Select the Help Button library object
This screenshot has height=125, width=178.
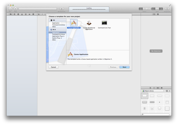(x=145, y=109)
